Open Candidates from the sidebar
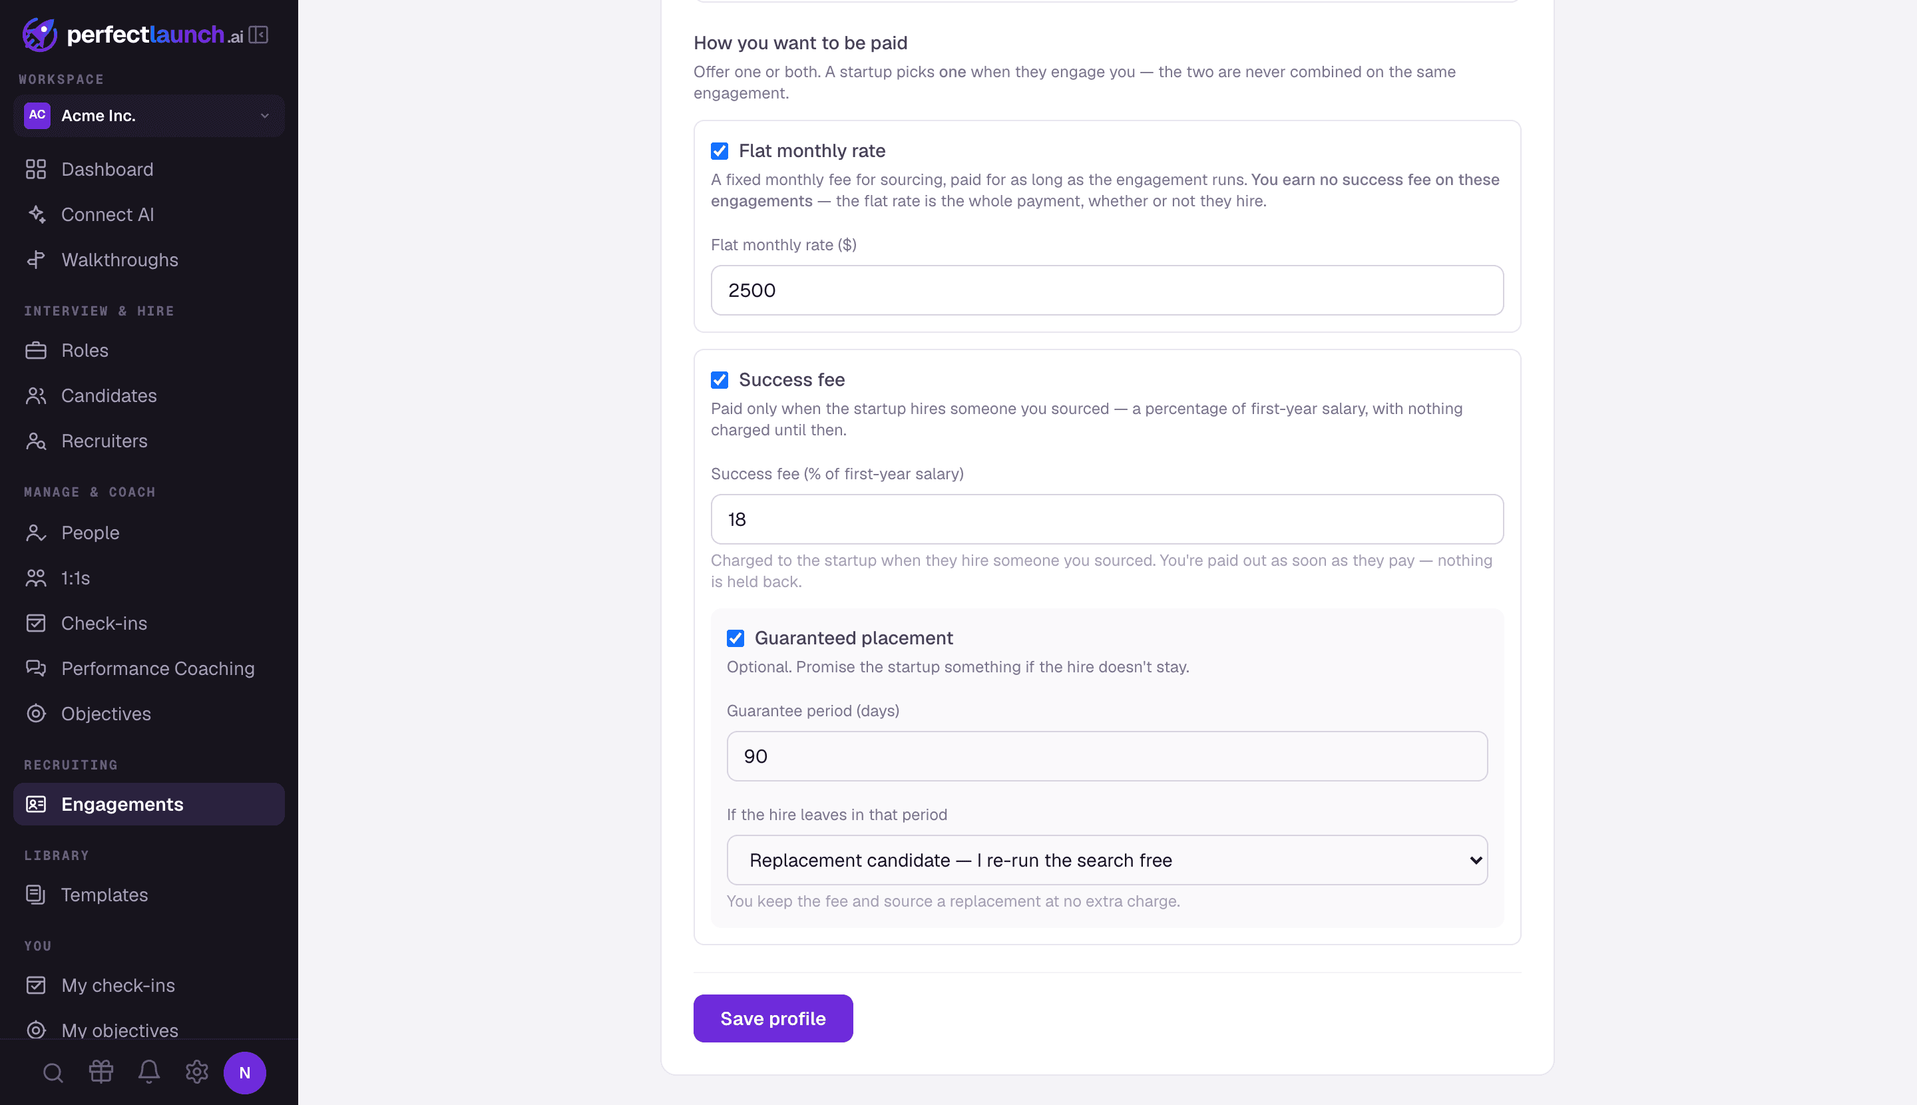 (148, 395)
